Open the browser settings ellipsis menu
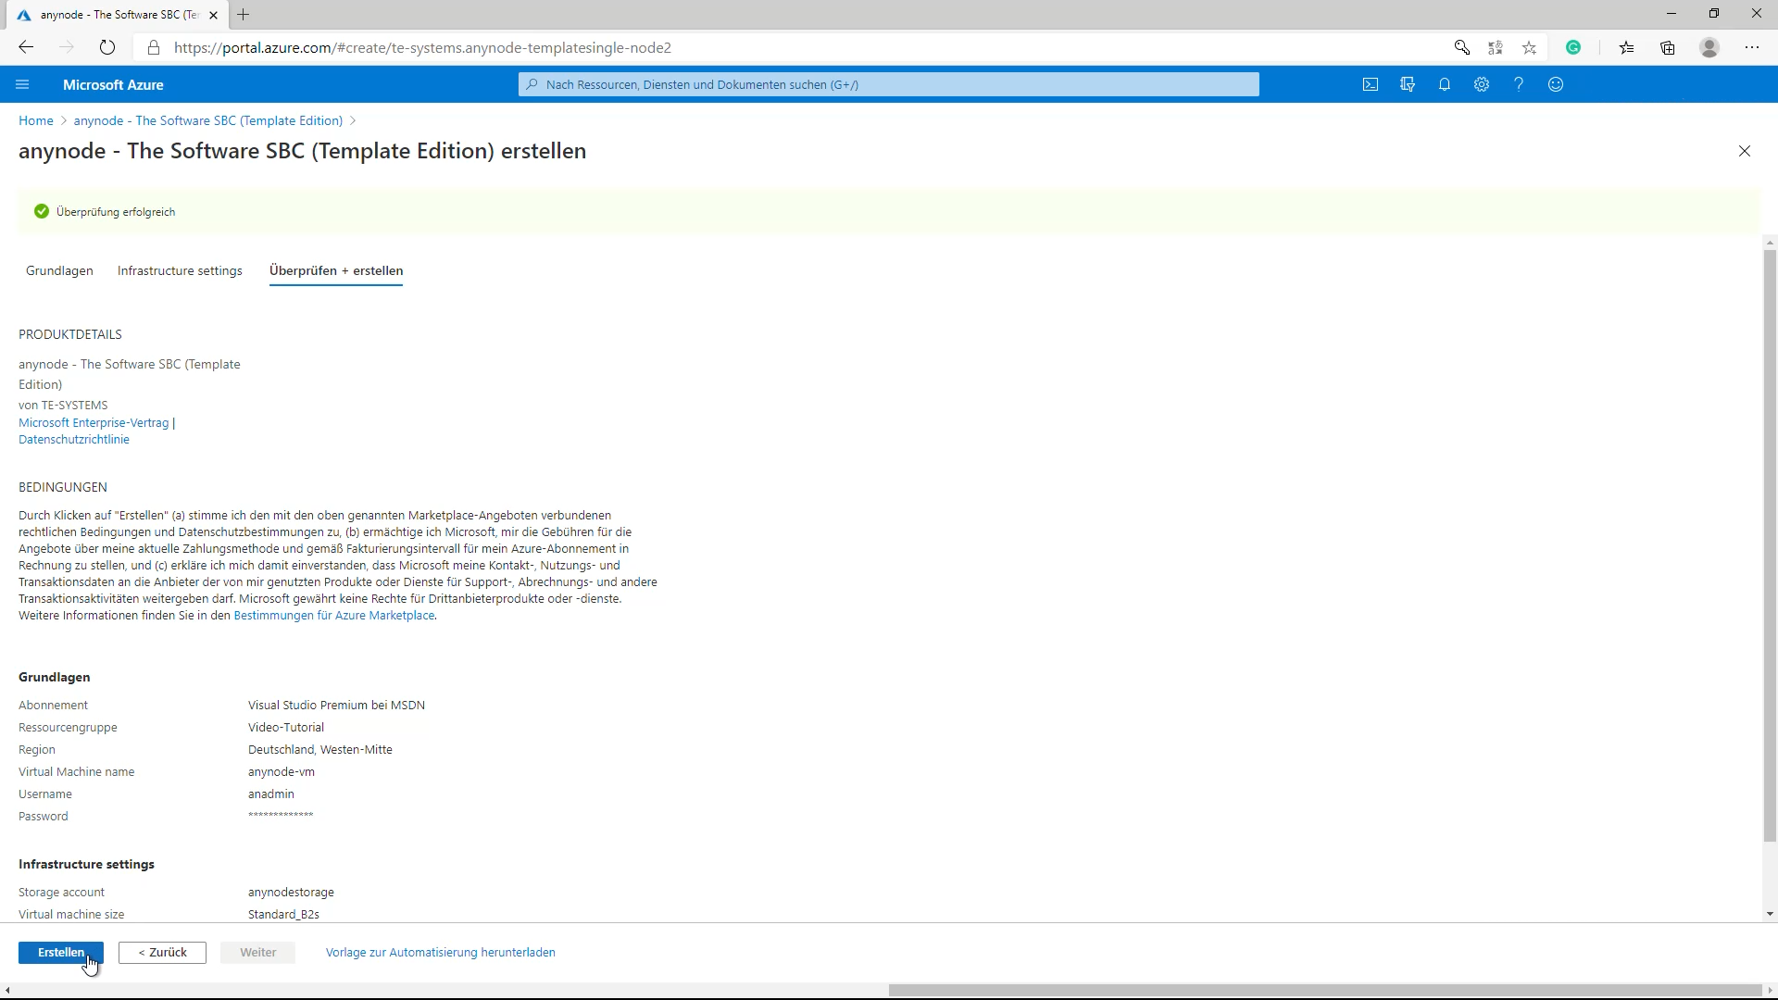1778x1000 pixels. [1752, 47]
